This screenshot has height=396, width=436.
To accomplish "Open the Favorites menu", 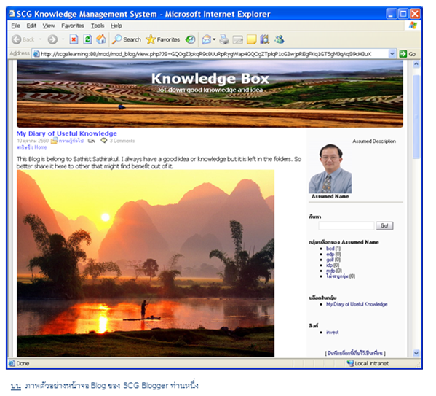I will [x=73, y=26].
